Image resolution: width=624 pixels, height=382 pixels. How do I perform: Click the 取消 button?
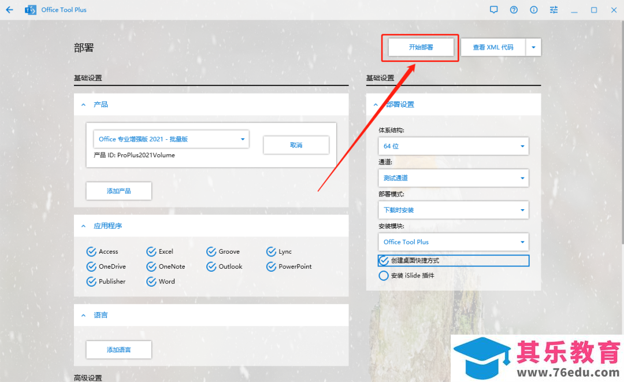296,145
